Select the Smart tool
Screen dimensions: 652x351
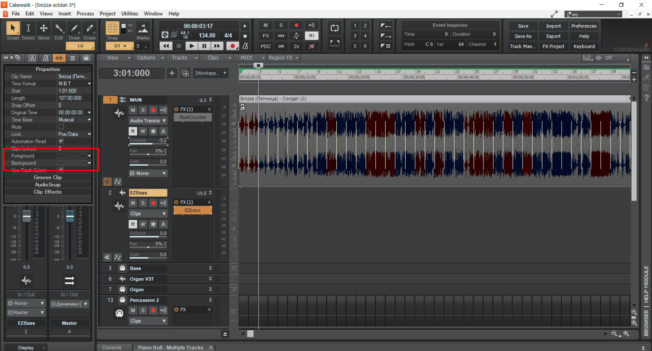coord(13,31)
